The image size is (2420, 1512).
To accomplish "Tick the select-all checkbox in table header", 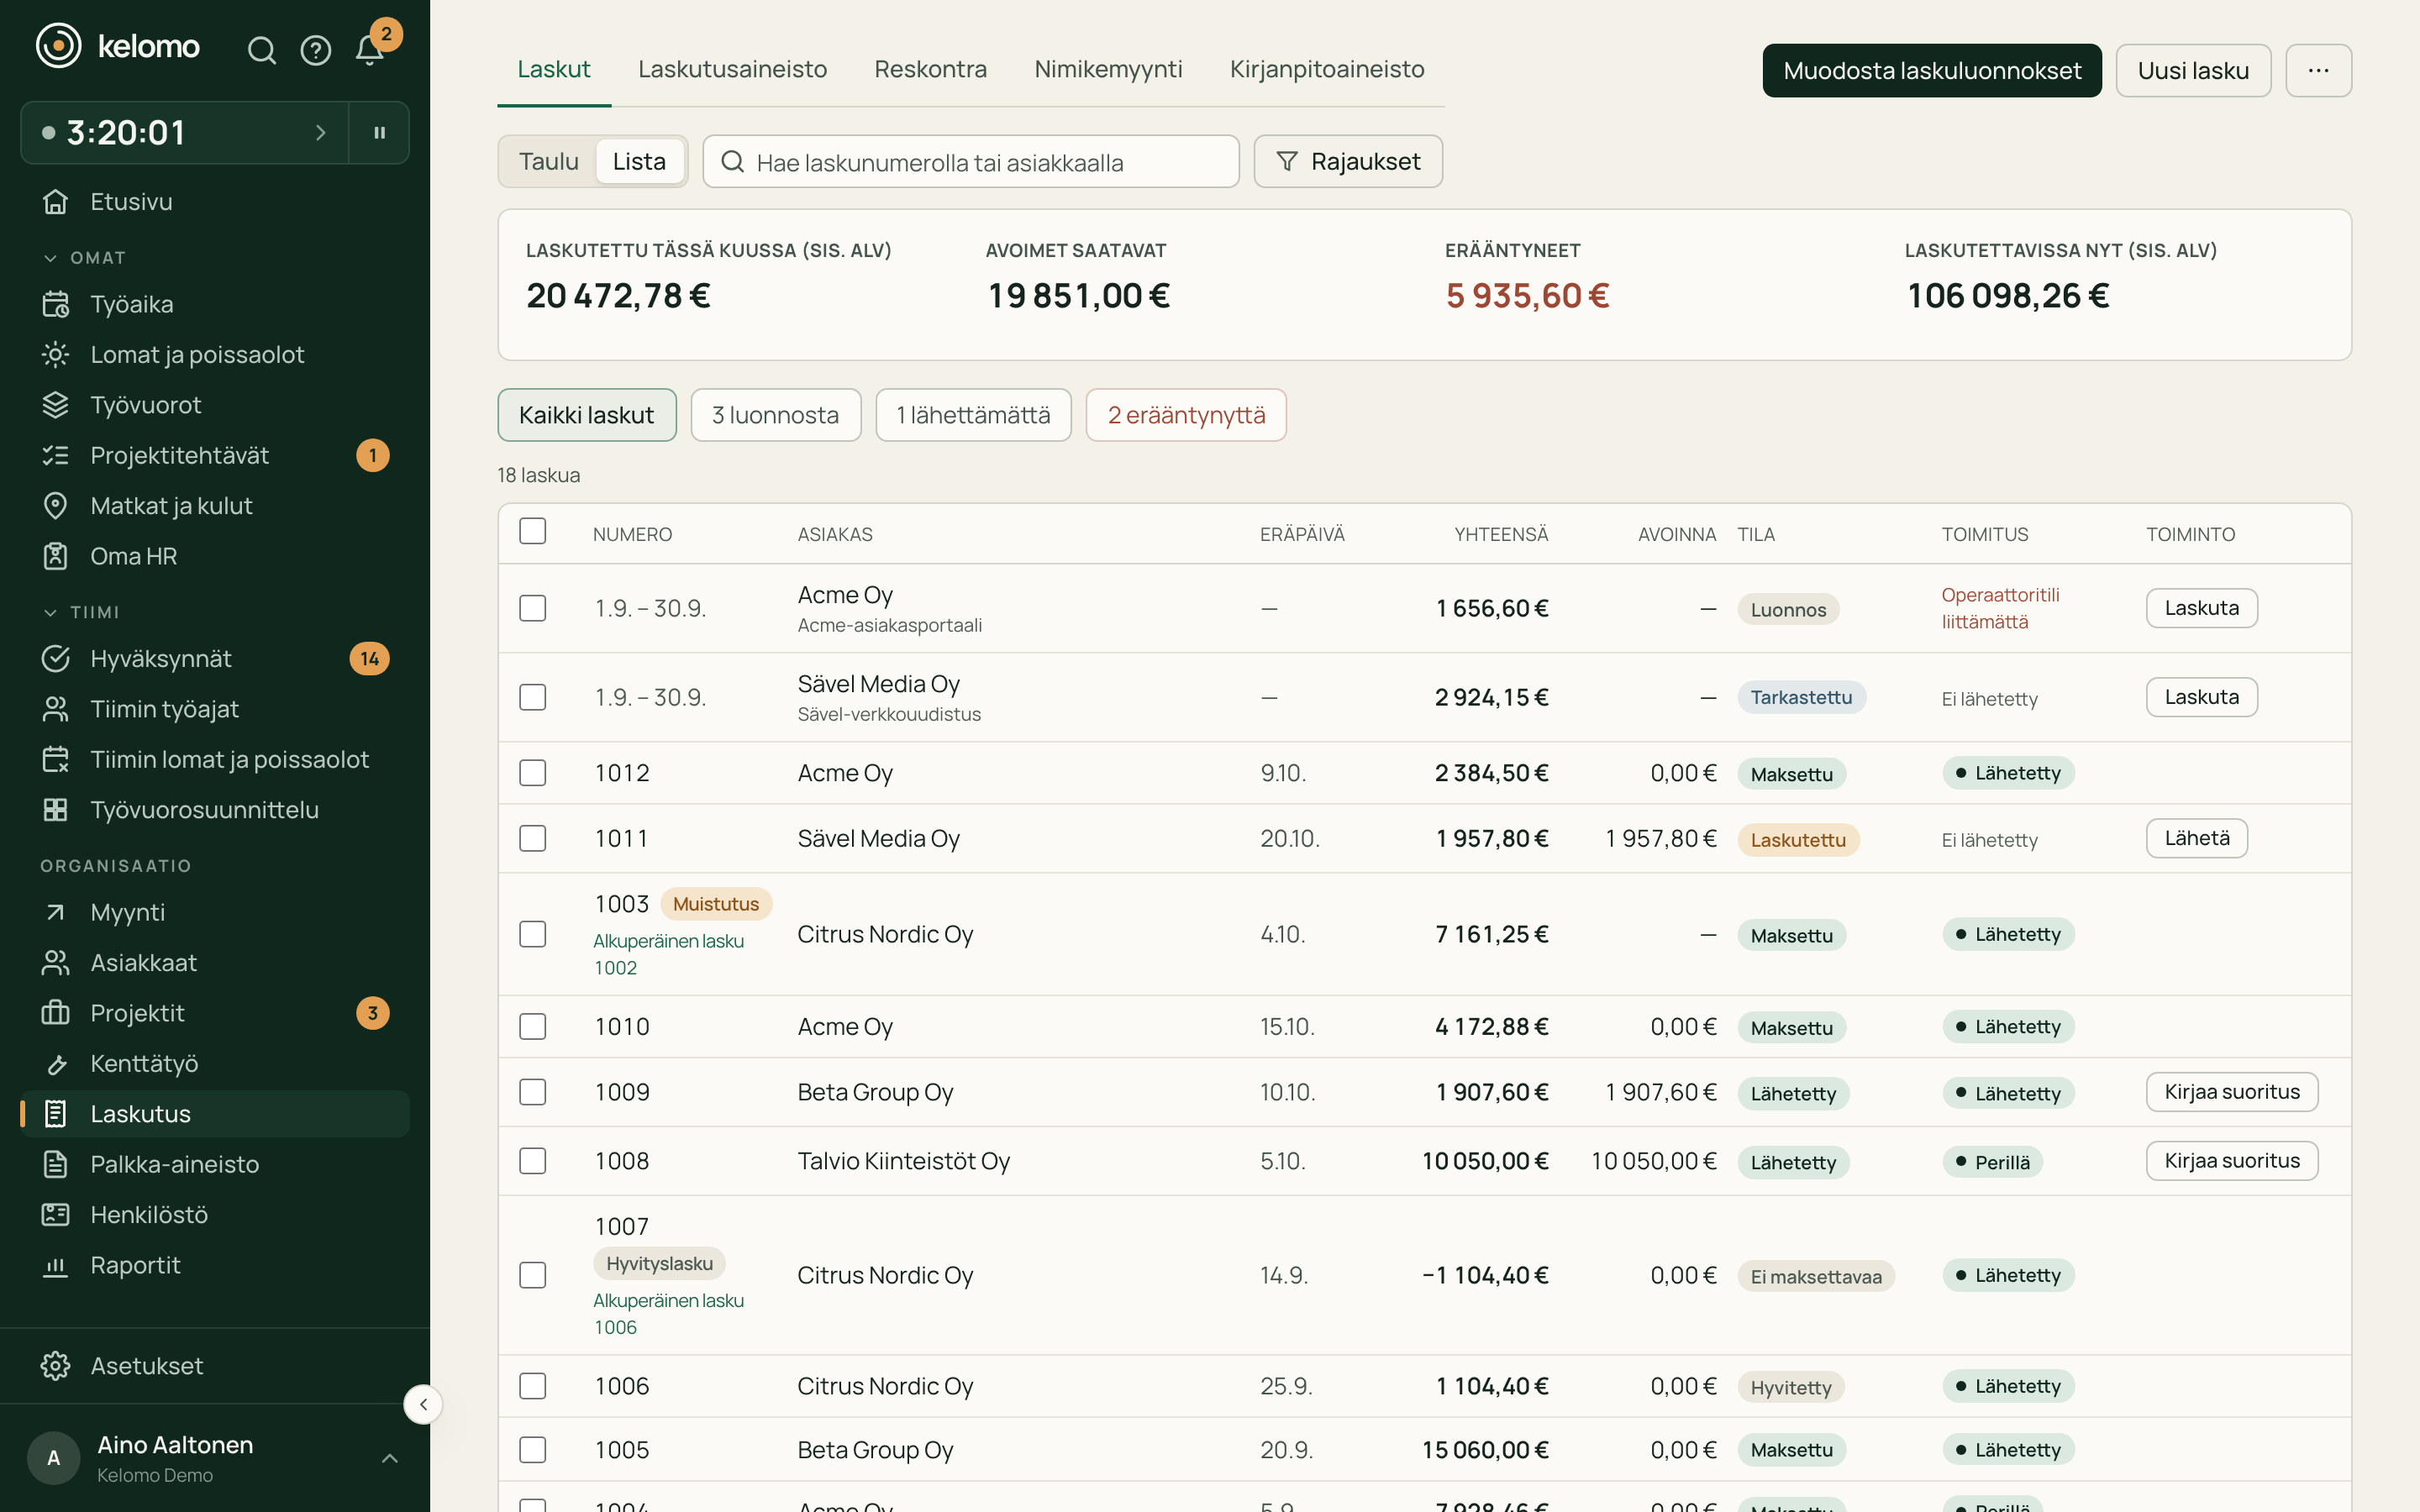I will pos(533,531).
